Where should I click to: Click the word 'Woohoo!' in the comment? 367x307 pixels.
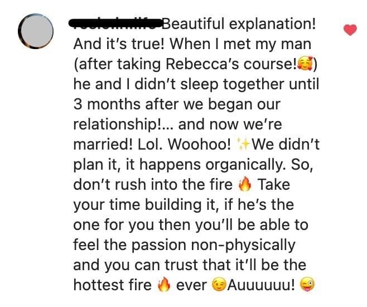(200, 144)
